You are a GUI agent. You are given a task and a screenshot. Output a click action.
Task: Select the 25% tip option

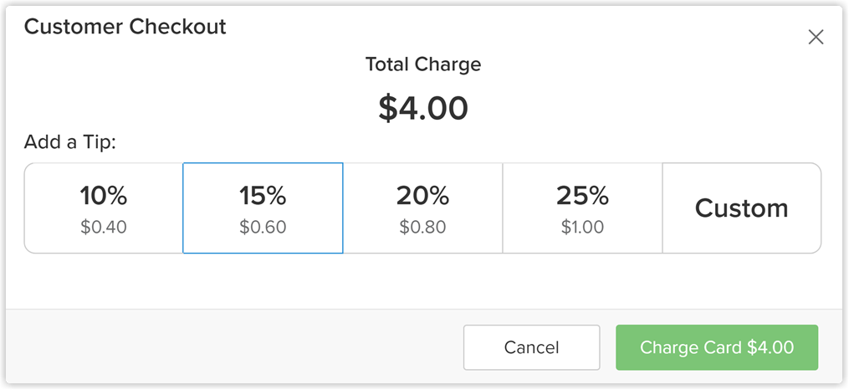click(x=582, y=208)
